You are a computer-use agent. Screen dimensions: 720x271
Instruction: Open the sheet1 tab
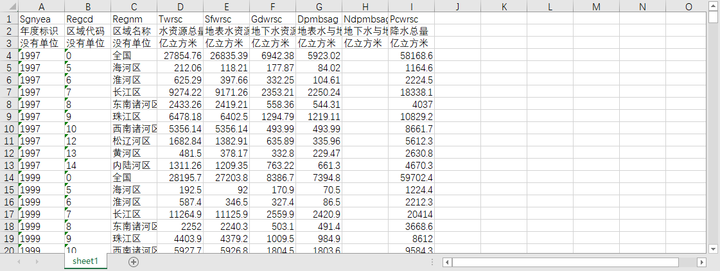[x=86, y=261]
